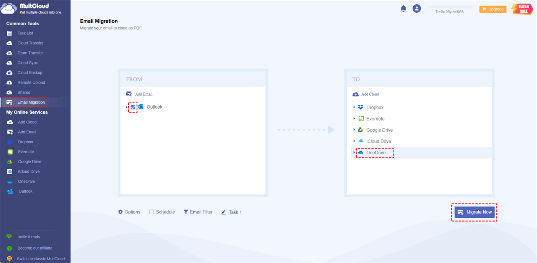
Task: Select Team Transfer in sidebar
Action: [x=30, y=53]
